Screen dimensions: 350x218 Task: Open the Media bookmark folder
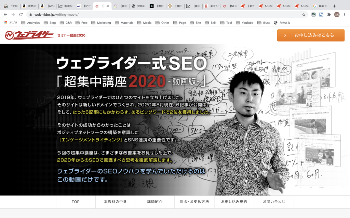click(x=145, y=23)
